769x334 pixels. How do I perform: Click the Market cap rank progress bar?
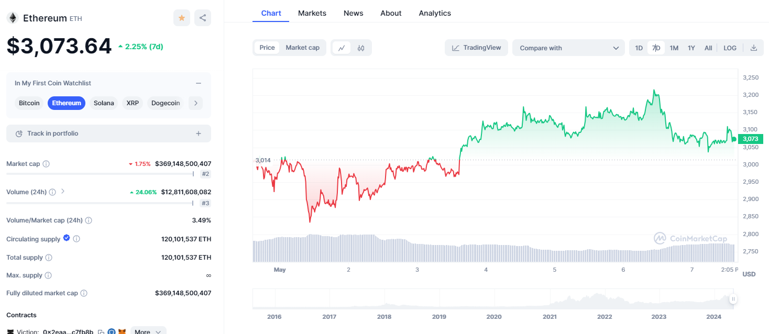click(100, 174)
